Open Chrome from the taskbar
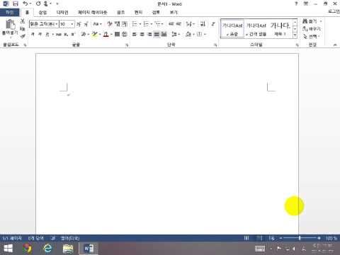Viewport: 340px width, 255px height. click(28, 249)
